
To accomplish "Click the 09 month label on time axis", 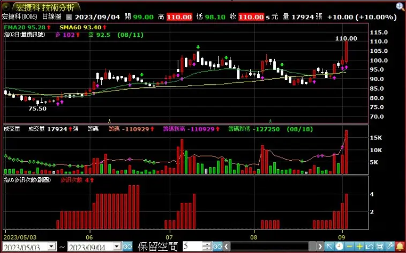I will (x=342, y=238).
